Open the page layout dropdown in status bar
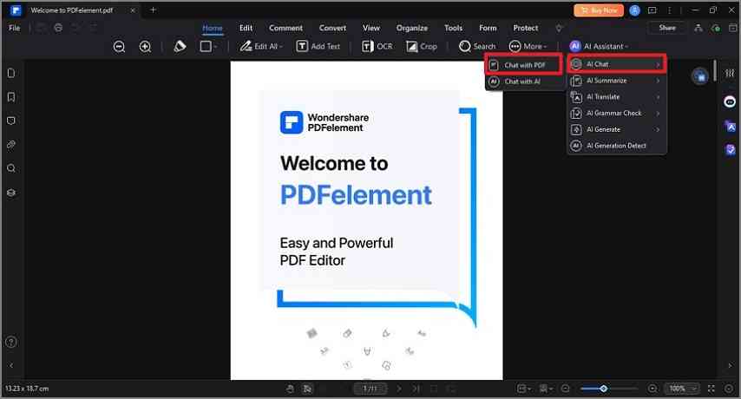This screenshot has width=741, height=399. click(x=522, y=389)
